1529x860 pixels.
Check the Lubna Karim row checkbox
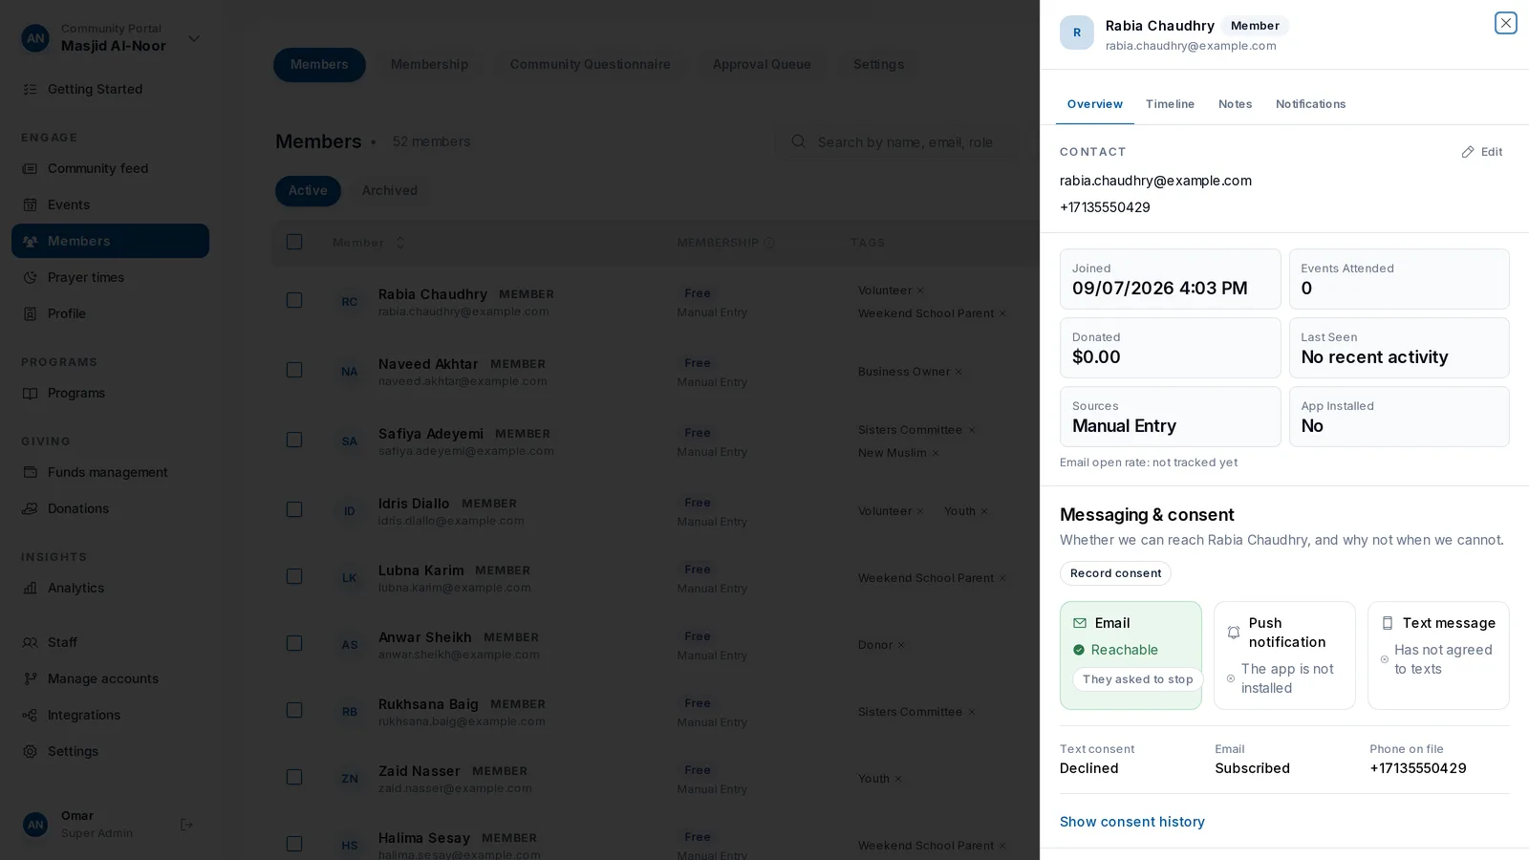(294, 576)
